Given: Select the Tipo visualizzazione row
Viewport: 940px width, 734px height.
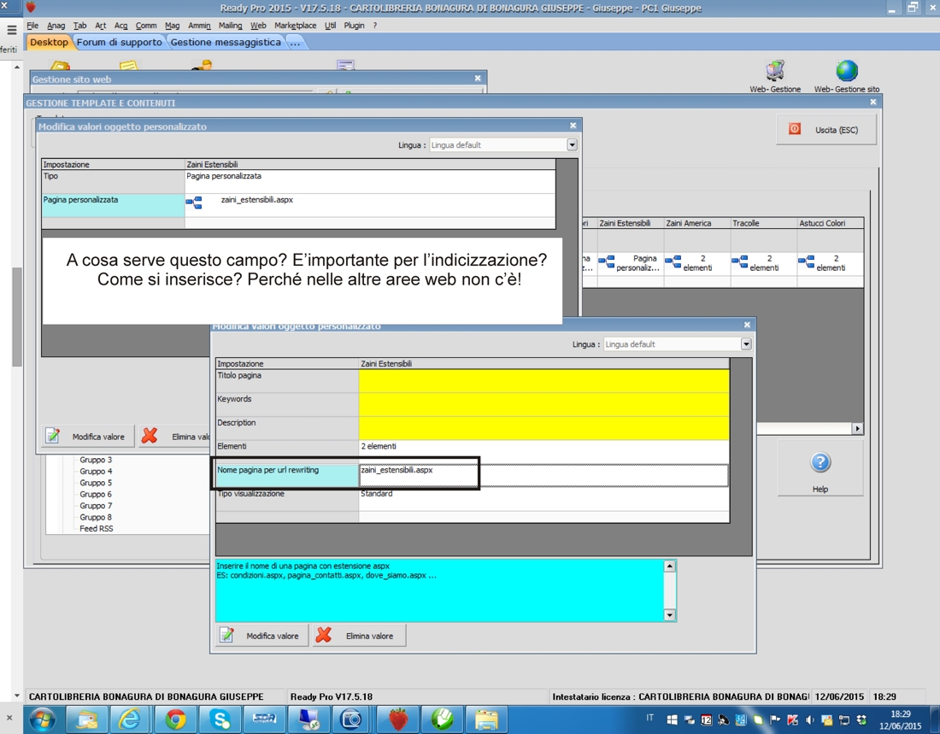Looking at the screenshot, I should (x=473, y=499).
